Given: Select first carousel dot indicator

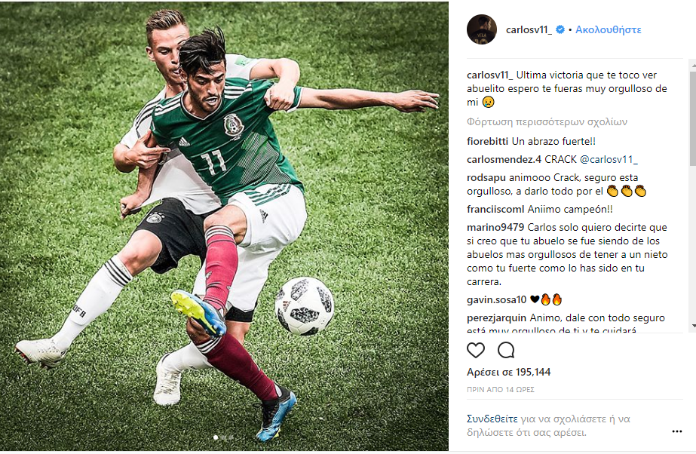Looking at the screenshot, I should coord(216,437).
